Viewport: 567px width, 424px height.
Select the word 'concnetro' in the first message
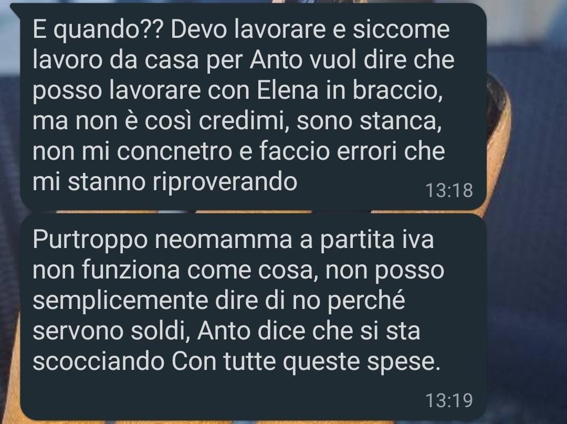(174, 151)
